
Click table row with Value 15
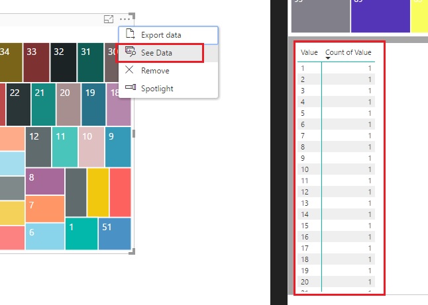tap(337, 226)
